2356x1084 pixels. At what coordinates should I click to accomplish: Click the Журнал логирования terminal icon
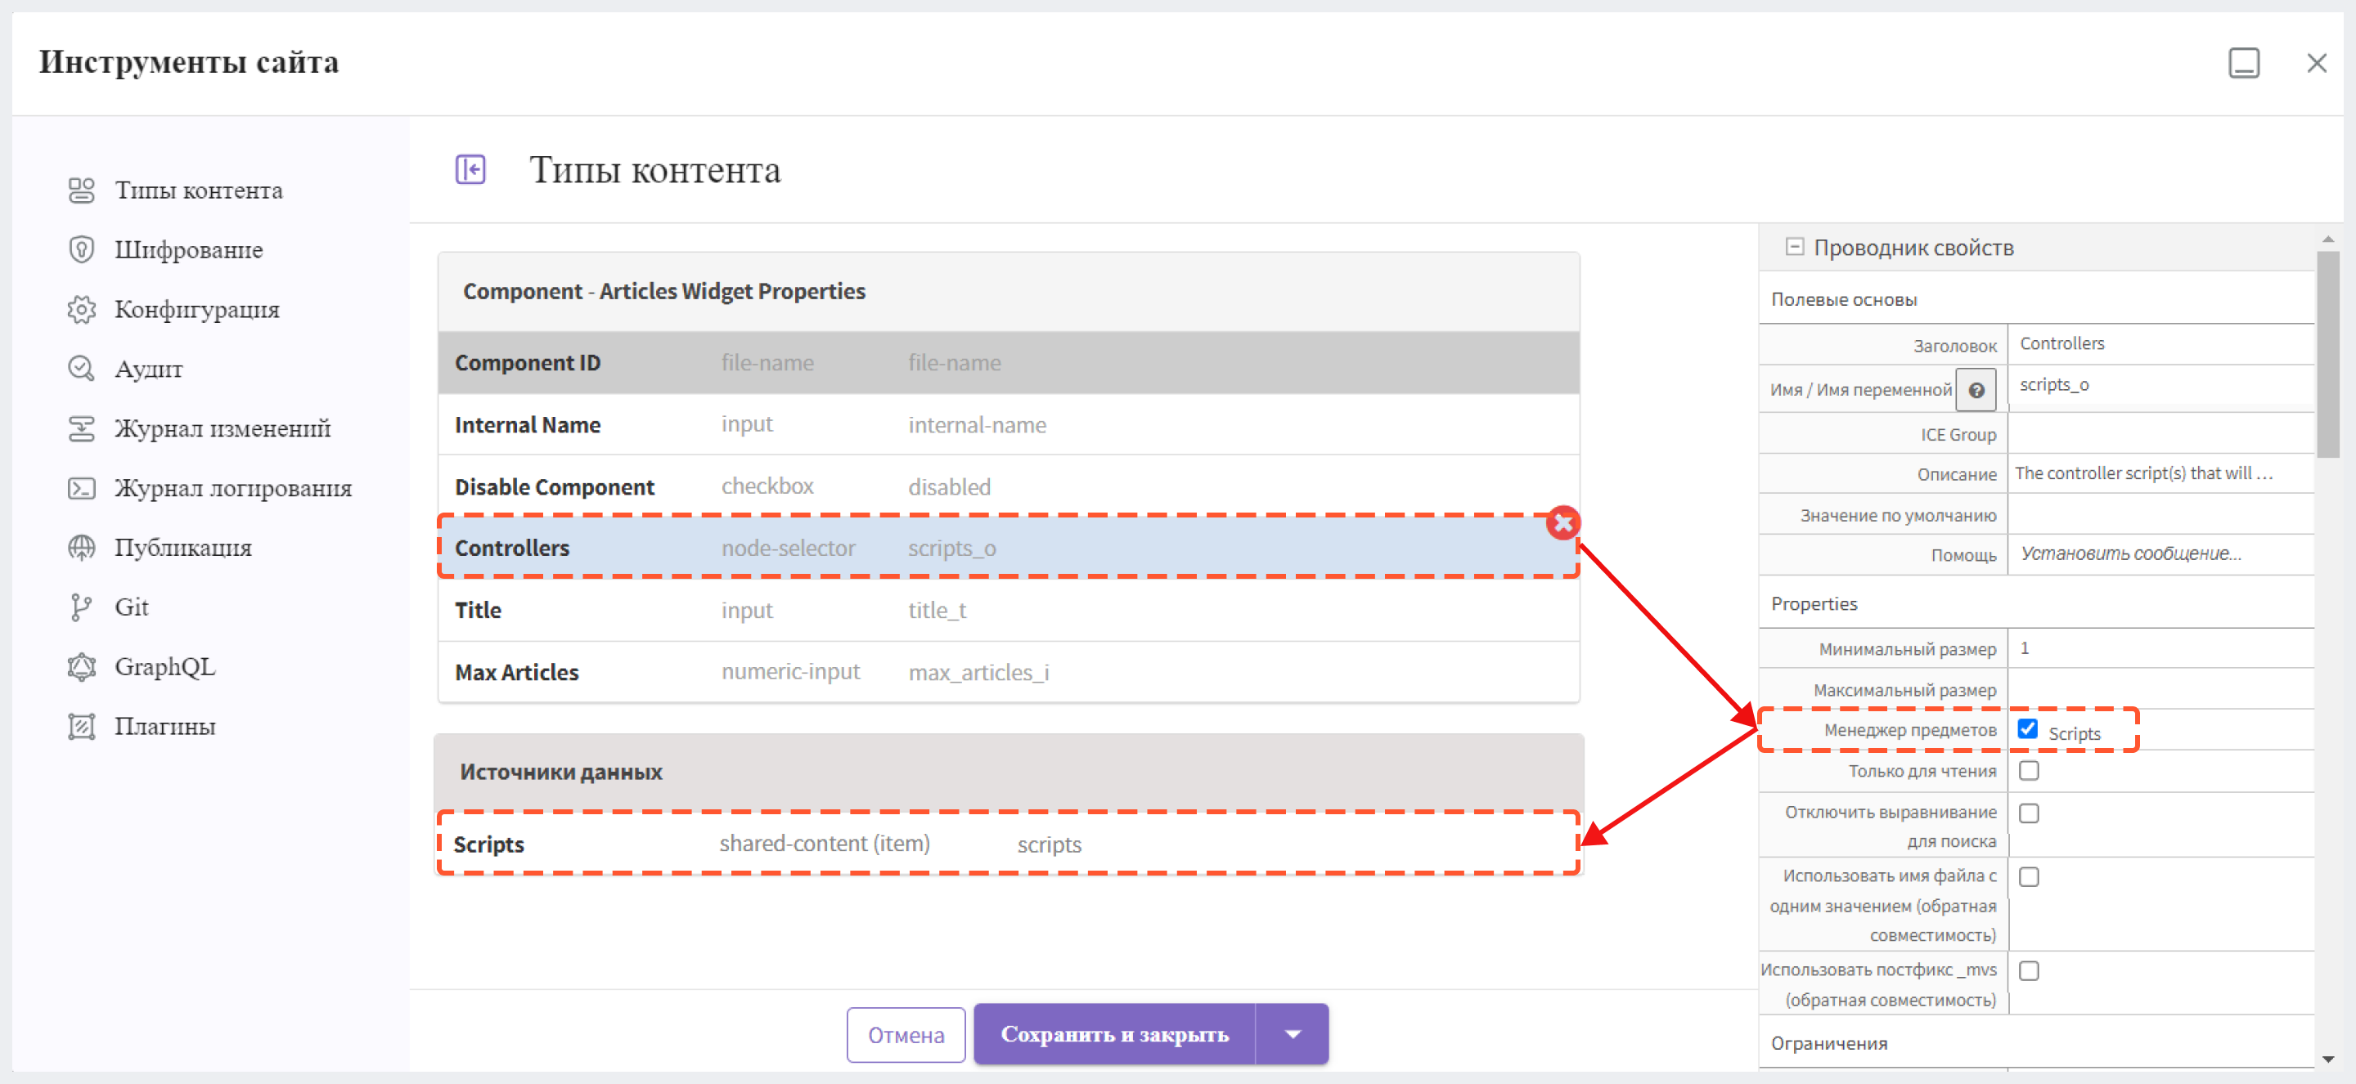(x=82, y=488)
